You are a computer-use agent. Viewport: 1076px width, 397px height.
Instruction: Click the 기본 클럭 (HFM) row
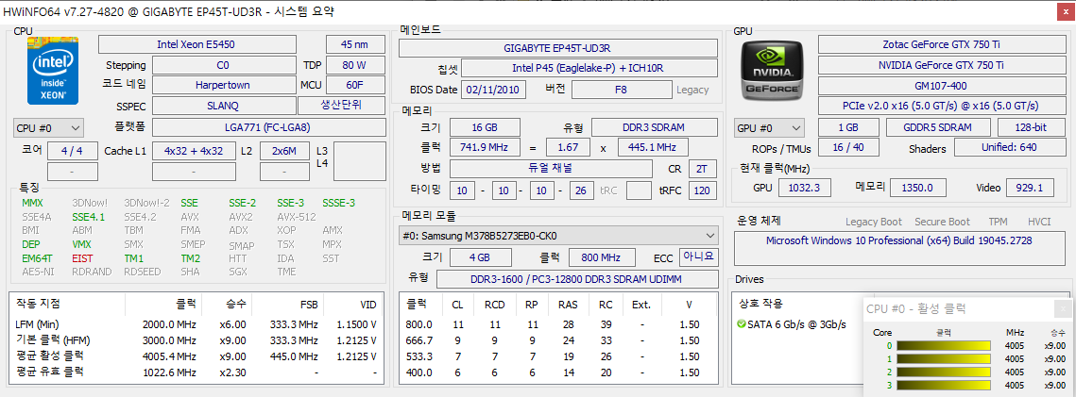[x=196, y=340]
